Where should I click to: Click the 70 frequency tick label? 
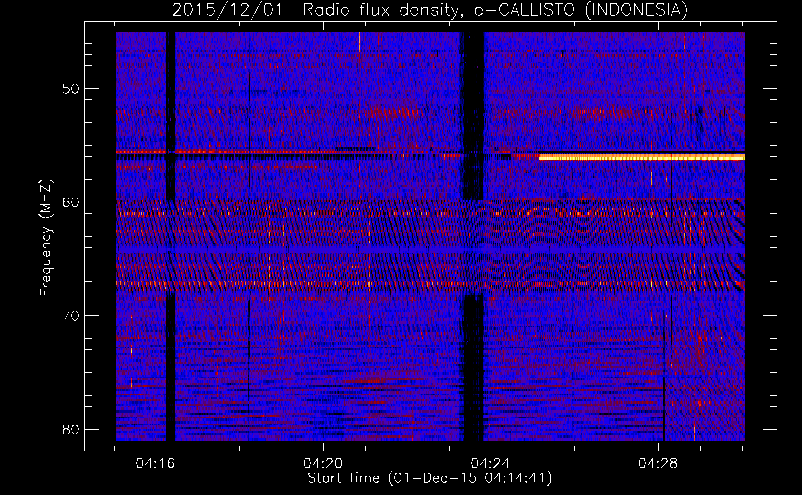[x=71, y=315]
